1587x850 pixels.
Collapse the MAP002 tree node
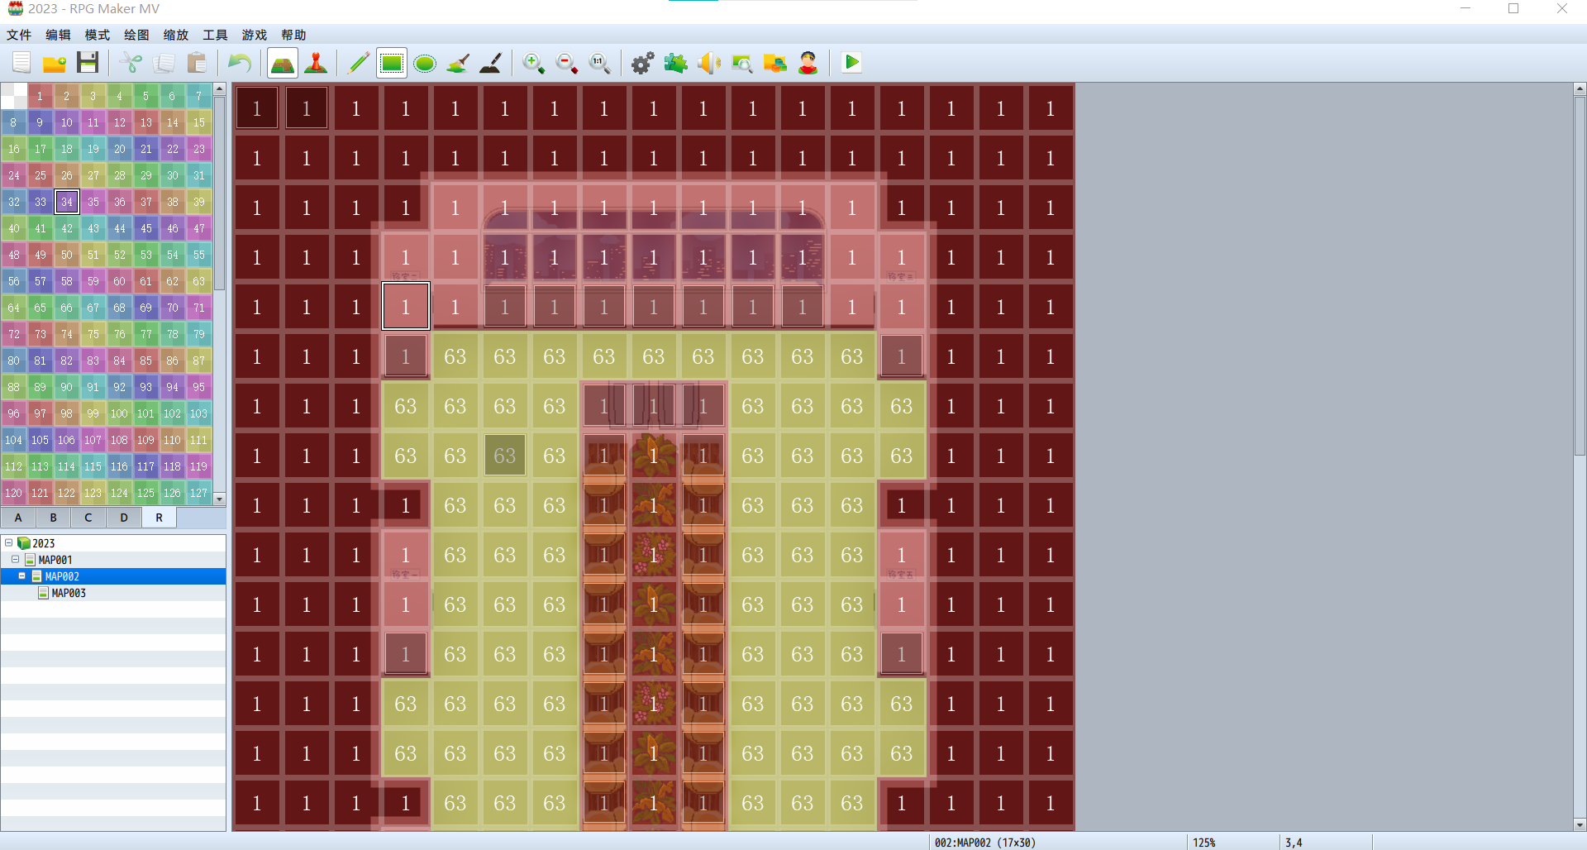pyautogui.click(x=21, y=576)
